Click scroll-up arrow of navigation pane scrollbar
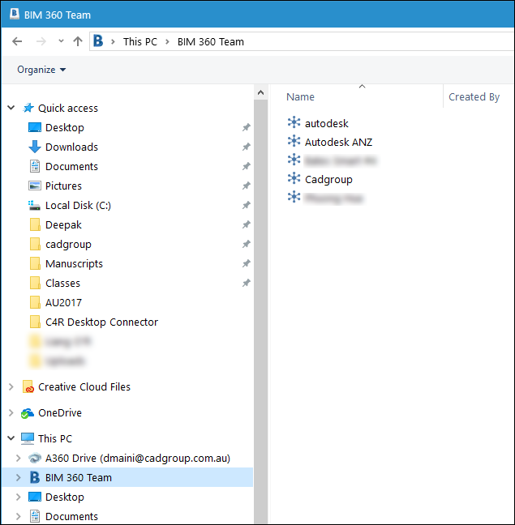Viewport: 515px width, 525px height. pos(260,92)
